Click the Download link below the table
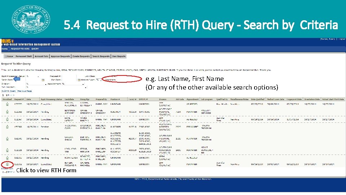 click(x=7, y=169)
